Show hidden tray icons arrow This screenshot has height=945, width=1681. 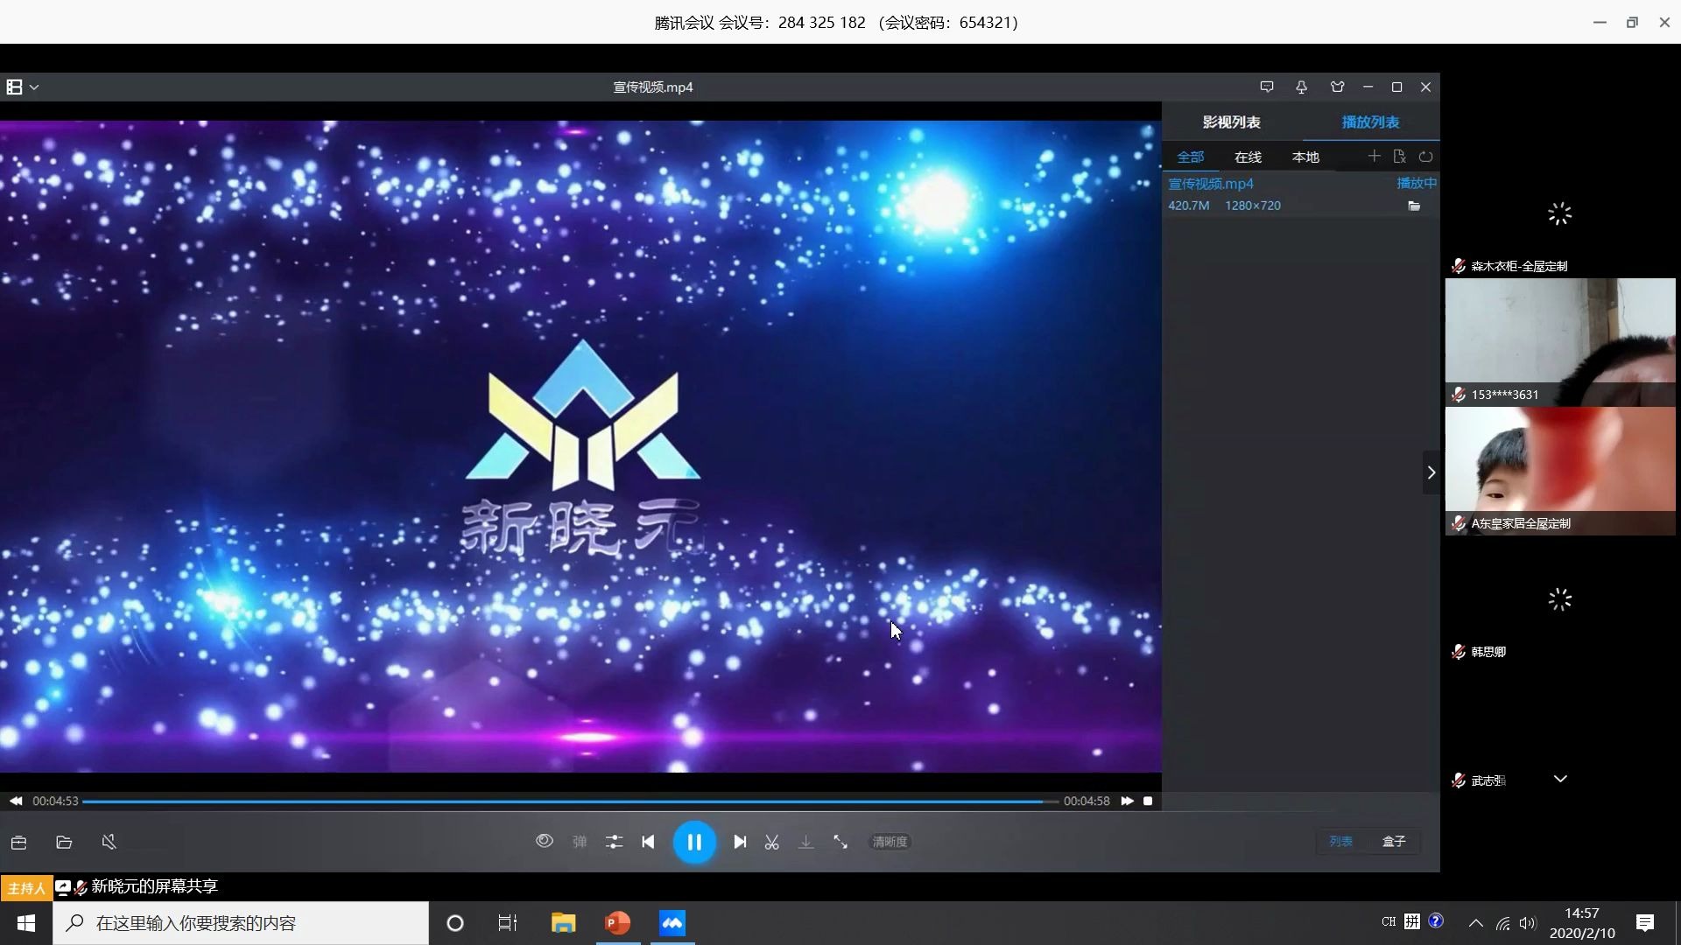[1475, 923]
